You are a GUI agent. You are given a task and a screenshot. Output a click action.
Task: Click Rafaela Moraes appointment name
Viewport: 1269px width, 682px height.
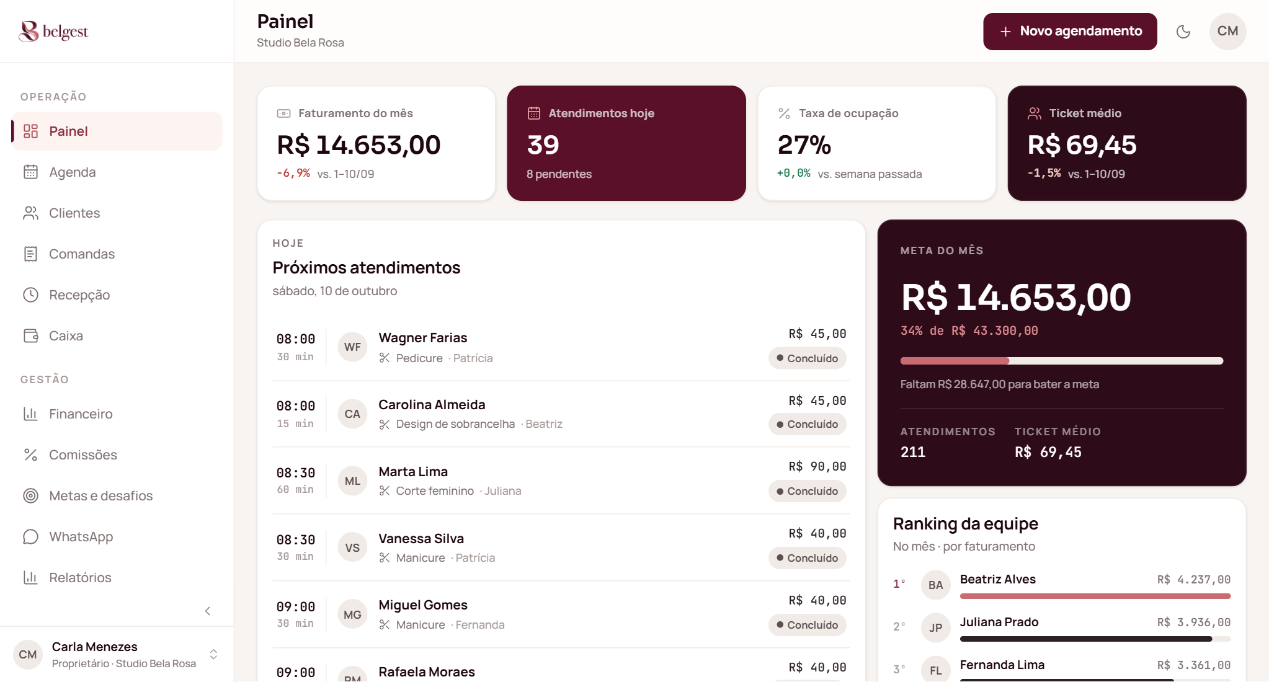click(427, 671)
